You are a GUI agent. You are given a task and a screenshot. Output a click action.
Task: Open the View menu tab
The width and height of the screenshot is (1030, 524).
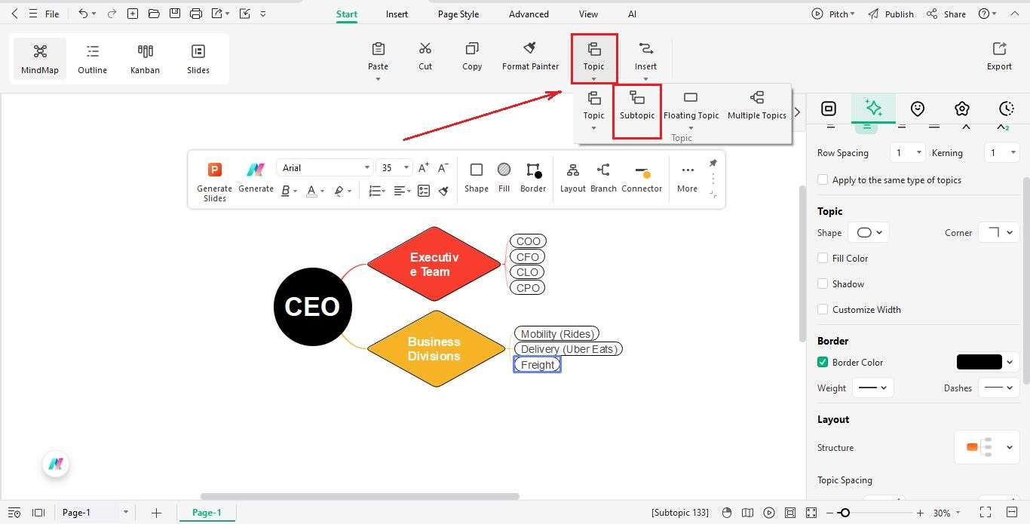coord(587,14)
